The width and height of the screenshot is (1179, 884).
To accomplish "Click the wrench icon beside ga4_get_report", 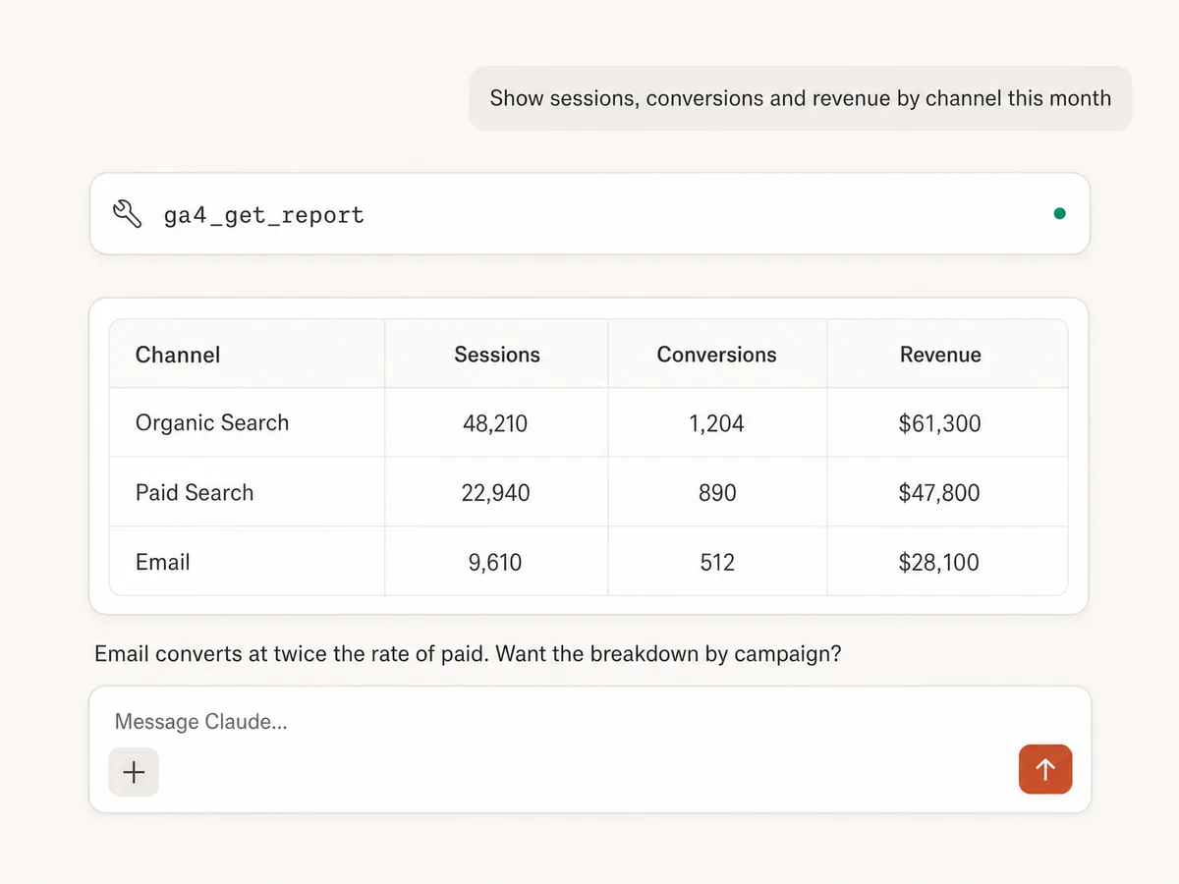I will [128, 214].
